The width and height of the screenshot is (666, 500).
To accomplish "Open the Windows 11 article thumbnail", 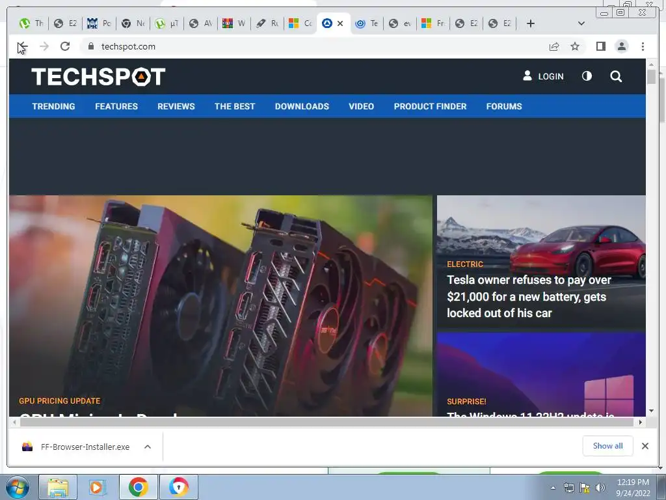I will pos(541,374).
